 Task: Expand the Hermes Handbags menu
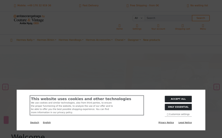tap(71, 40)
